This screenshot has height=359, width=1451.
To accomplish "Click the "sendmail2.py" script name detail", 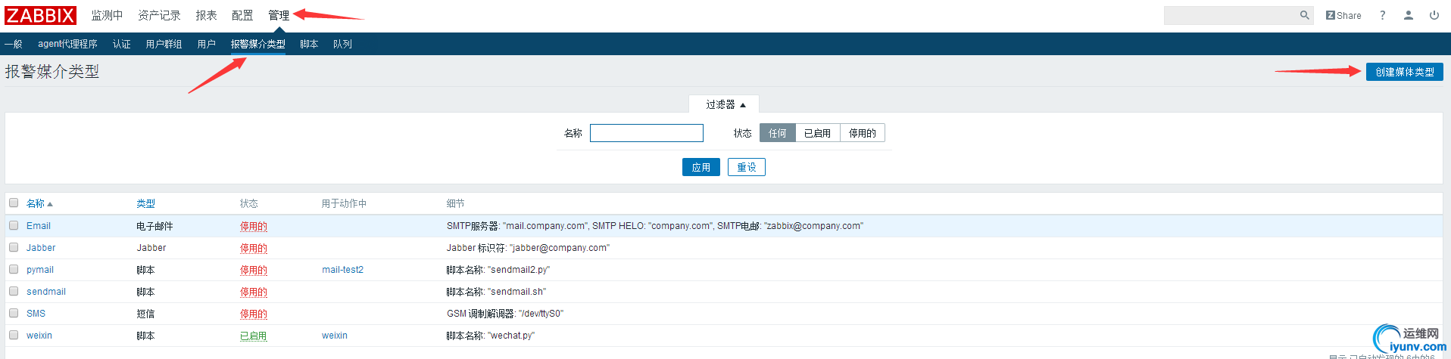I will point(519,270).
